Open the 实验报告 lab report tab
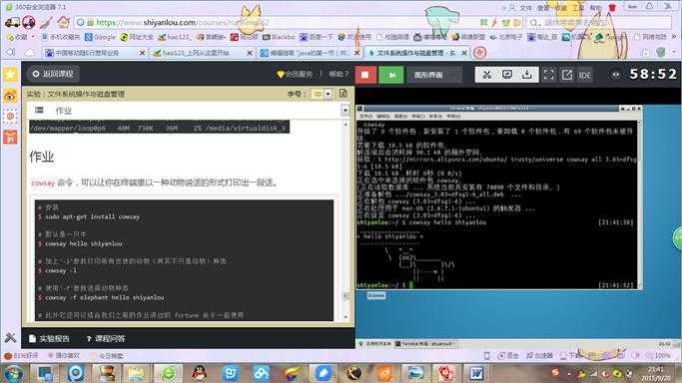Viewport: 682px width, 383px height. tap(49, 338)
